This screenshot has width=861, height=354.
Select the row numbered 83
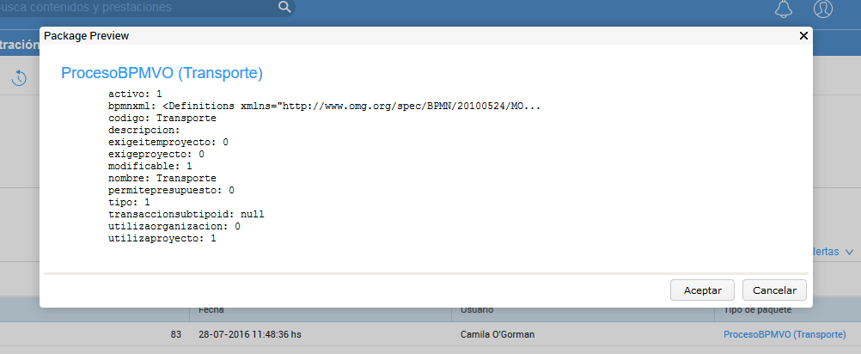click(x=175, y=333)
